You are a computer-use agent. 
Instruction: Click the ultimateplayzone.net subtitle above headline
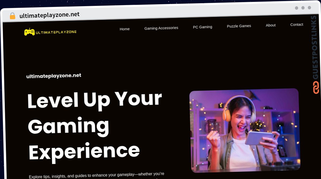[54, 76]
